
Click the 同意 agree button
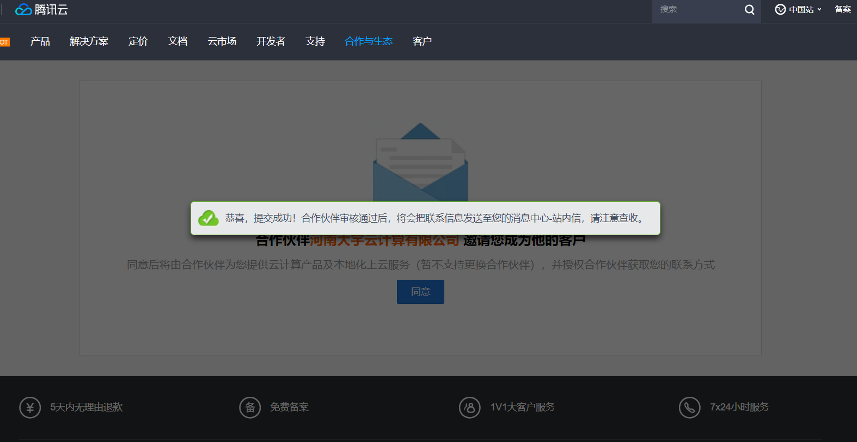pyautogui.click(x=420, y=292)
